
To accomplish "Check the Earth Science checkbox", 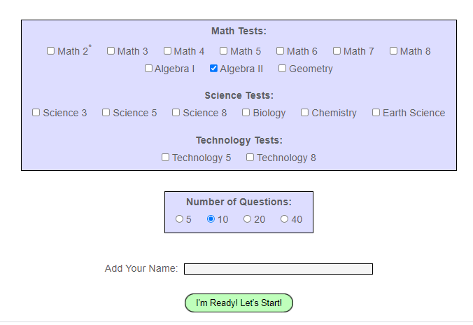I will pyautogui.click(x=376, y=112).
